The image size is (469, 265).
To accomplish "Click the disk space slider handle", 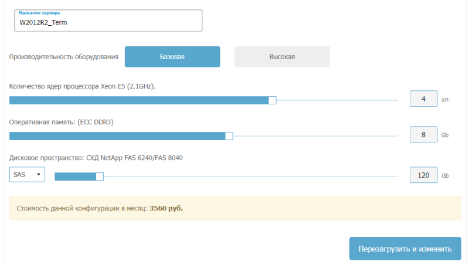I will 100,176.
